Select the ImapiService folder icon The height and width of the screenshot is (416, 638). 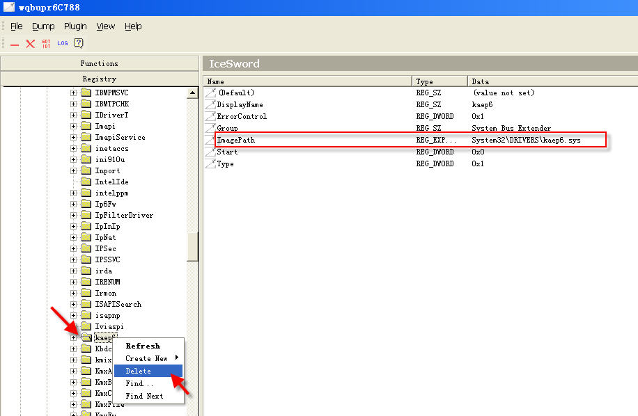pos(86,137)
